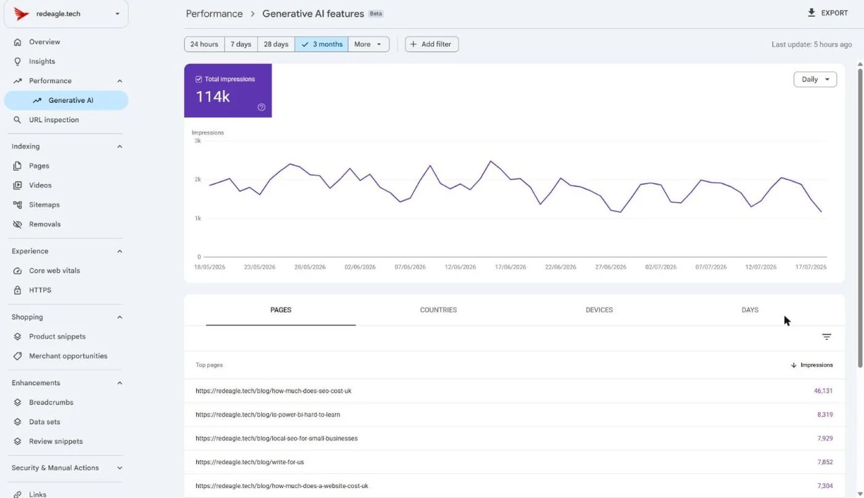Open the More date range dropdown
Screen dimensions: 864x498
tap(368, 44)
